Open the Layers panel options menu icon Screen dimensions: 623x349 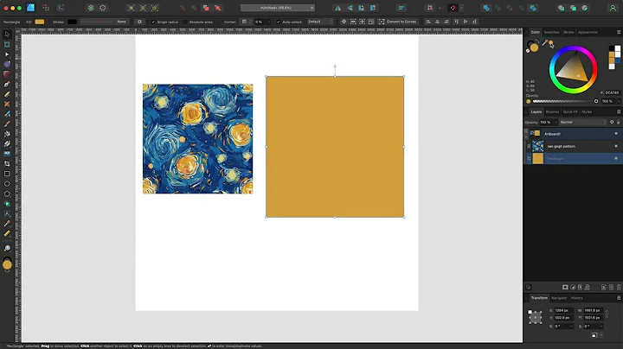point(619,111)
